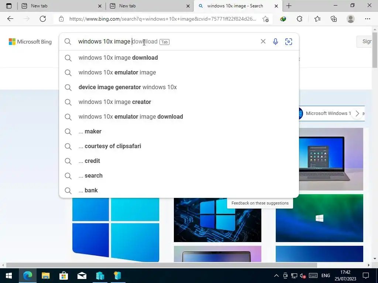Click Feedback on these suggestions
This screenshot has width=378, height=283.
pos(260,203)
